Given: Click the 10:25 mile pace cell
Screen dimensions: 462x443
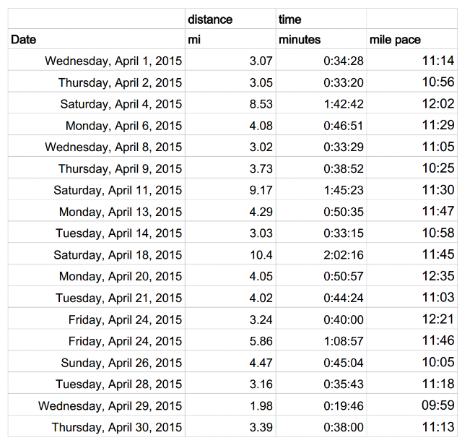Looking at the screenshot, I should pos(411,168).
